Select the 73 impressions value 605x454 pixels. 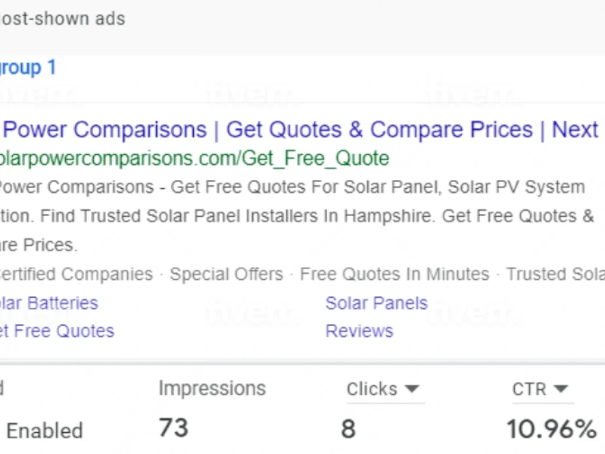tap(174, 428)
